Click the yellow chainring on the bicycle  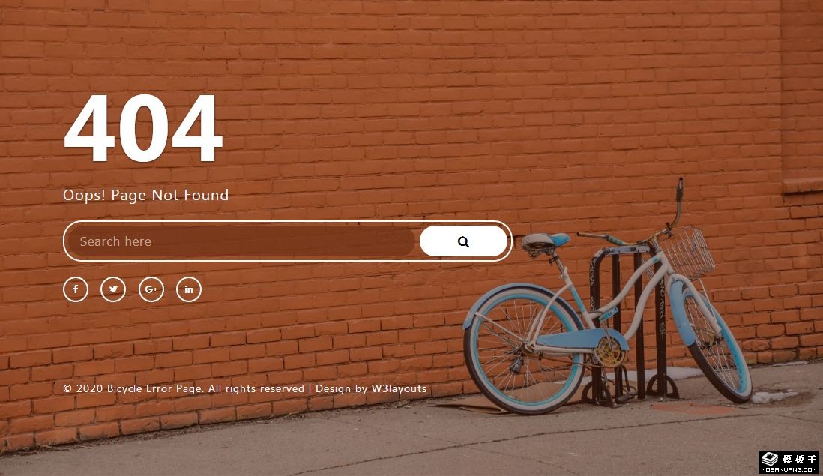coord(611,352)
